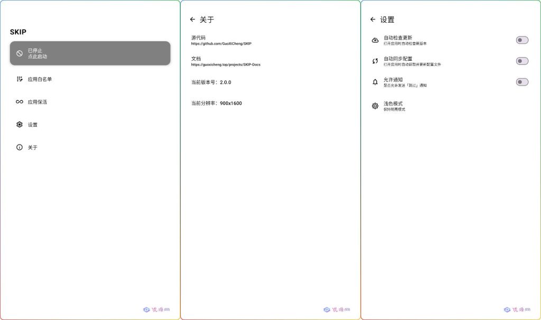The image size is (541, 320).
Task: Go back from the 设置 screen
Action: (x=372, y=20)
